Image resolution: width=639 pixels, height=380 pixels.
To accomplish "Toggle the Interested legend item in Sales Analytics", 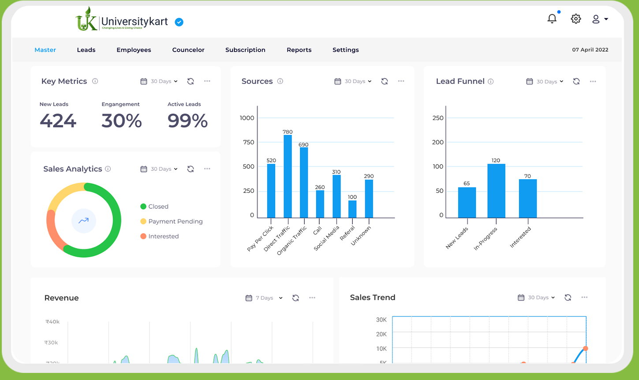I will click(160, 237).
